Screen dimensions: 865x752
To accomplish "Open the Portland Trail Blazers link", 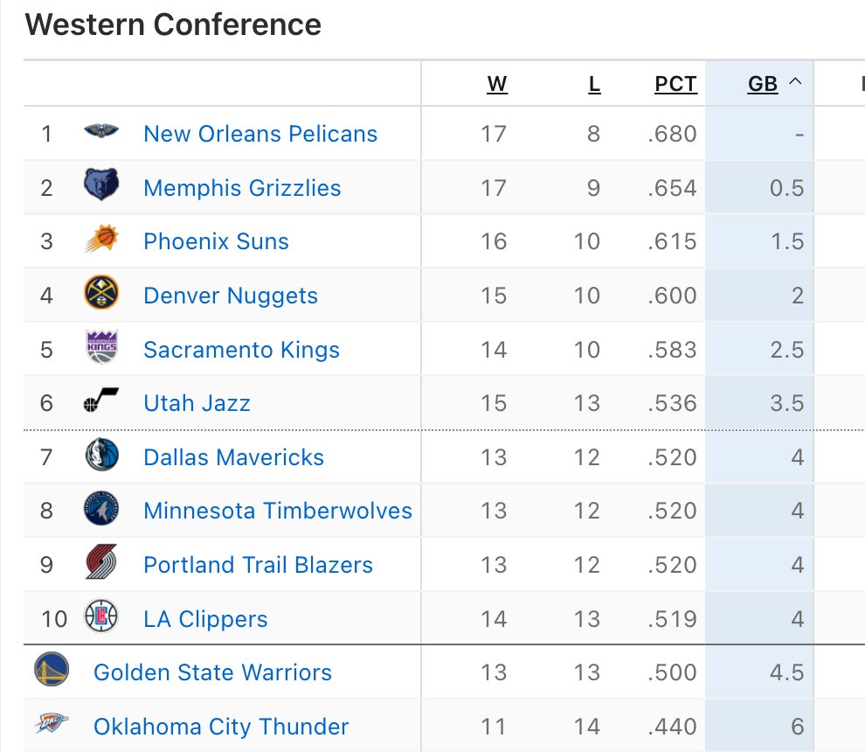I will pyautogui.click(x=258, y=565).
